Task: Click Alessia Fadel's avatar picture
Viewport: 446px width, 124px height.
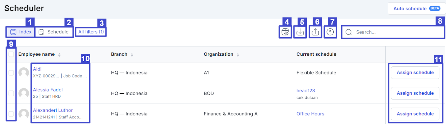Action: [x=24, y=93]
